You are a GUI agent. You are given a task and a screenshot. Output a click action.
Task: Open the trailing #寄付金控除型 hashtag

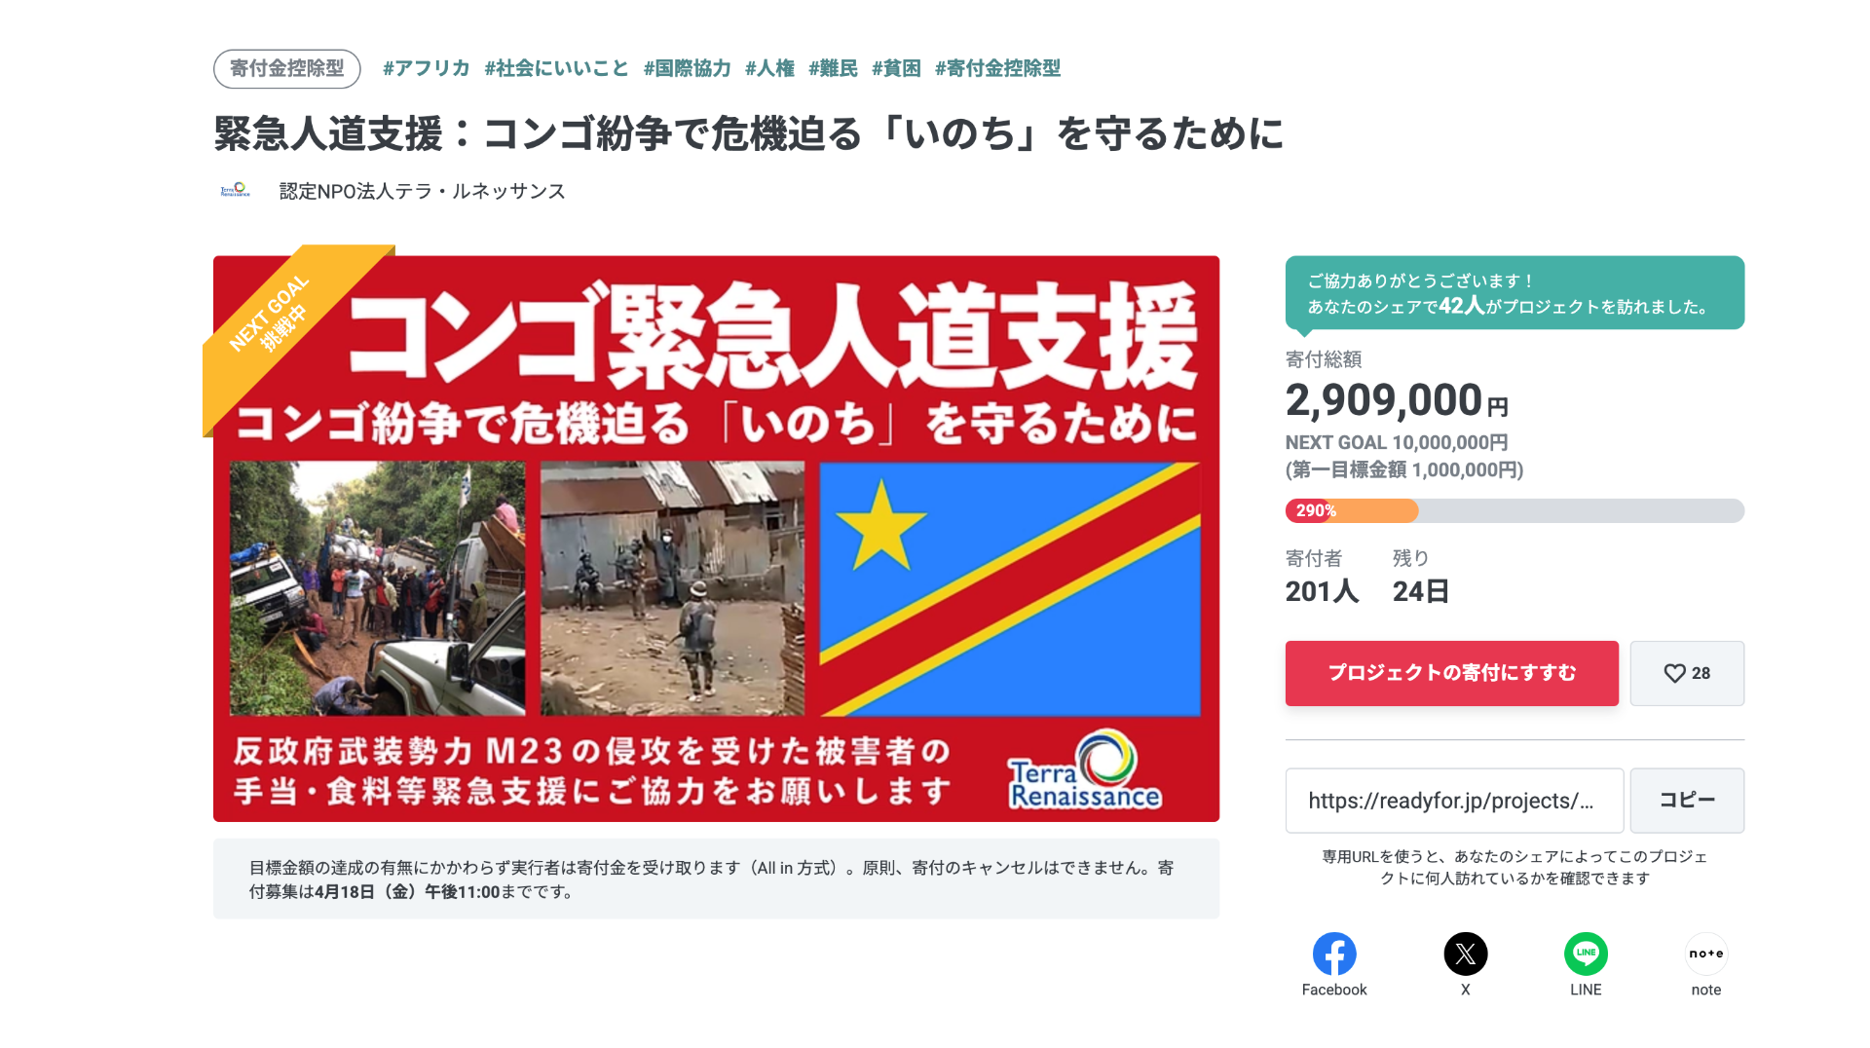(x=997, y=68)
